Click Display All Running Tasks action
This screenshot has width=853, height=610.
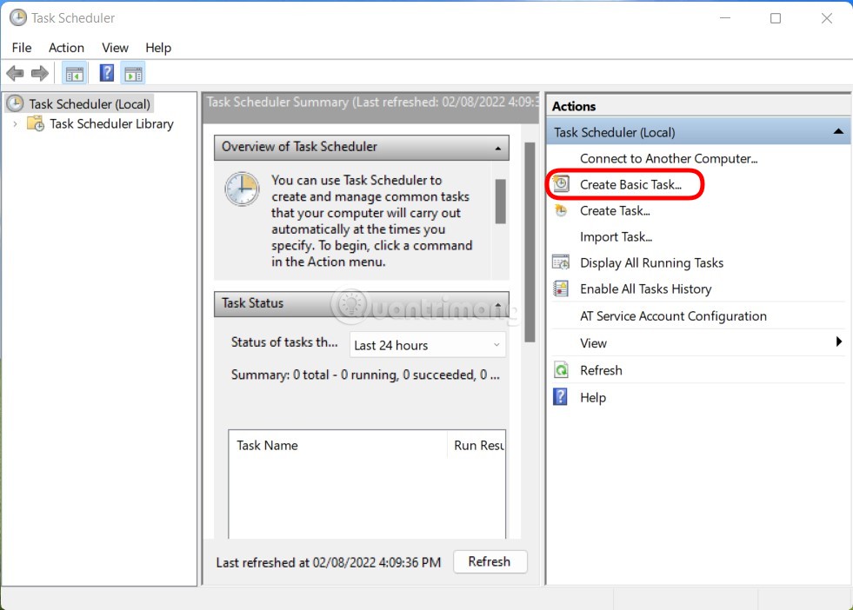point(652,262)
